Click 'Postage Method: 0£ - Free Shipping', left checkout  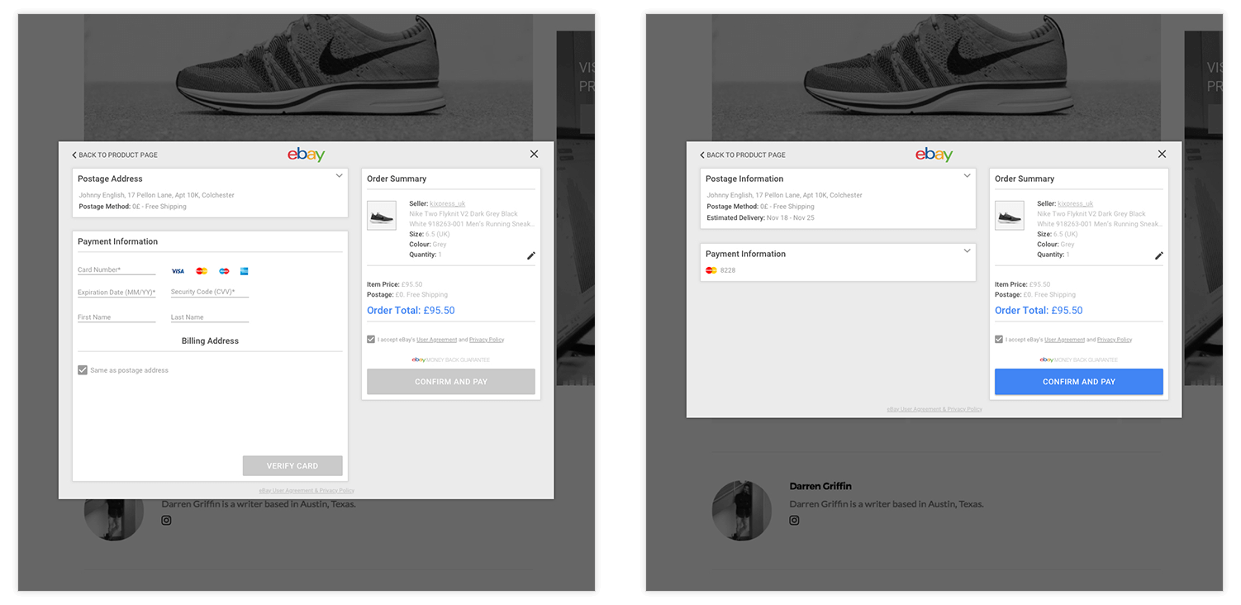[133, 207]
